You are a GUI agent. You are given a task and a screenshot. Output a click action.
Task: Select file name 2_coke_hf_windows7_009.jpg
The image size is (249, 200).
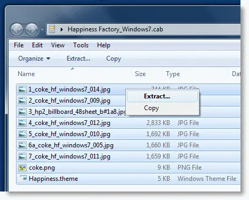coord(69,101)
